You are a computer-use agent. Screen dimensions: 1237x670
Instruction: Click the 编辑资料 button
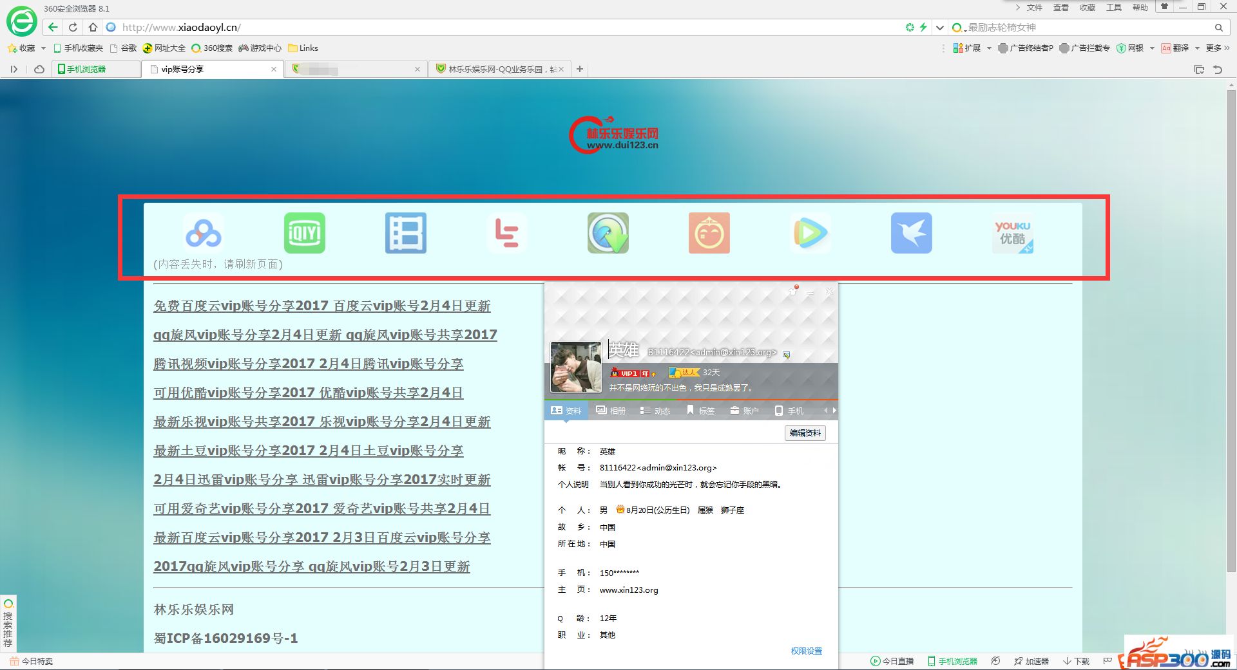(805, 433)
